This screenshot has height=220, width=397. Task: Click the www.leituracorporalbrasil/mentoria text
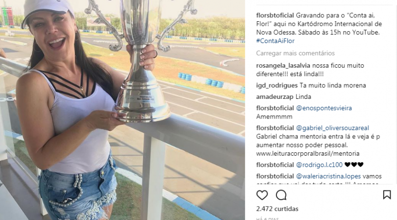308,154
